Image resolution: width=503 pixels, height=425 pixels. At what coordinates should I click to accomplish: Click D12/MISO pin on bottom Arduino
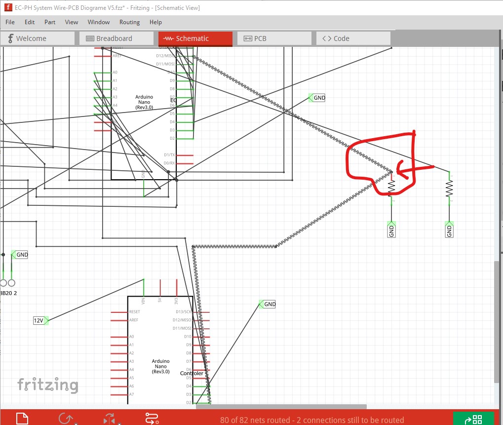click(201, 320)
